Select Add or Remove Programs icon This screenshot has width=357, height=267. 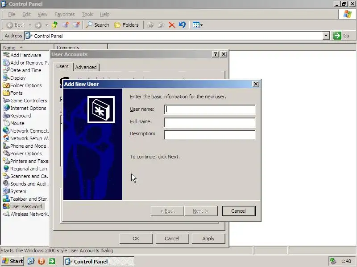pos(6,62)
